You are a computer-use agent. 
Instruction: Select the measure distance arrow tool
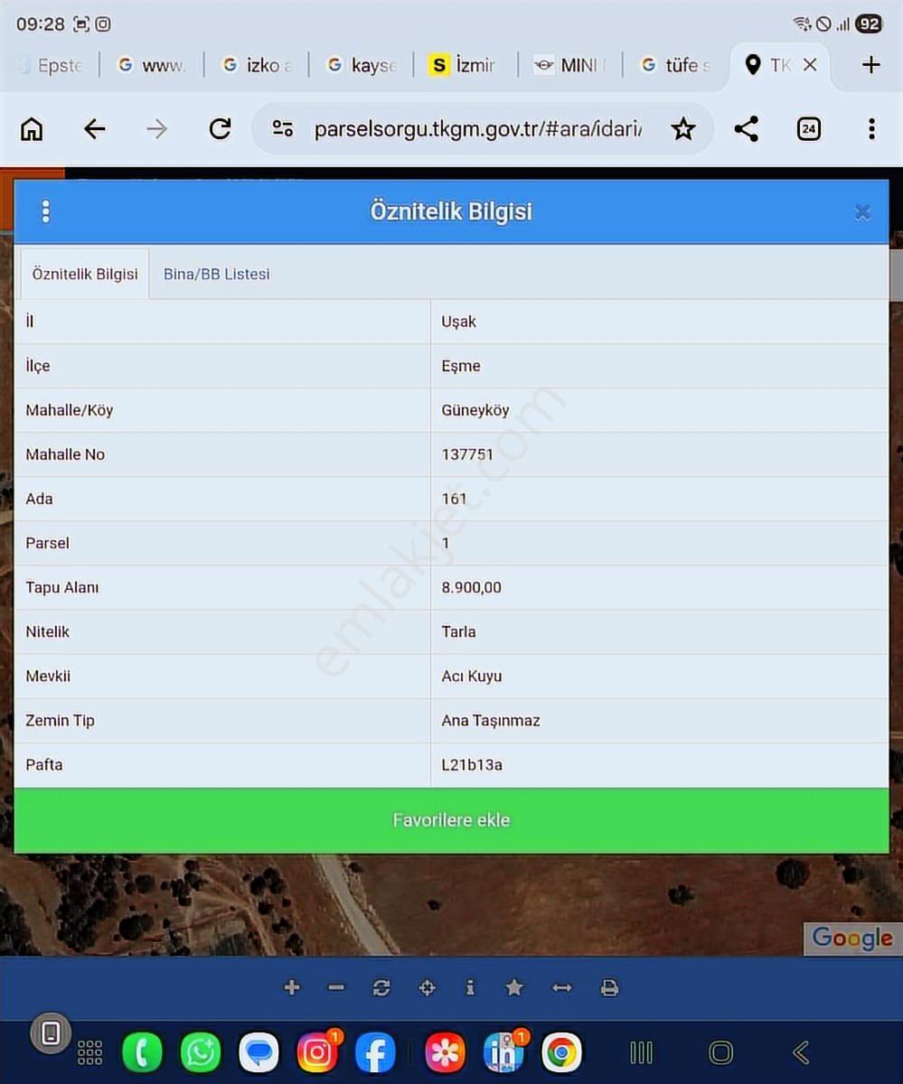(562, 987)
